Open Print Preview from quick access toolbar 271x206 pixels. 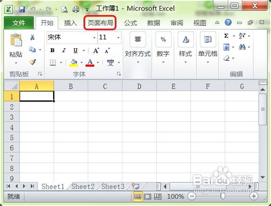pos(64,9)
